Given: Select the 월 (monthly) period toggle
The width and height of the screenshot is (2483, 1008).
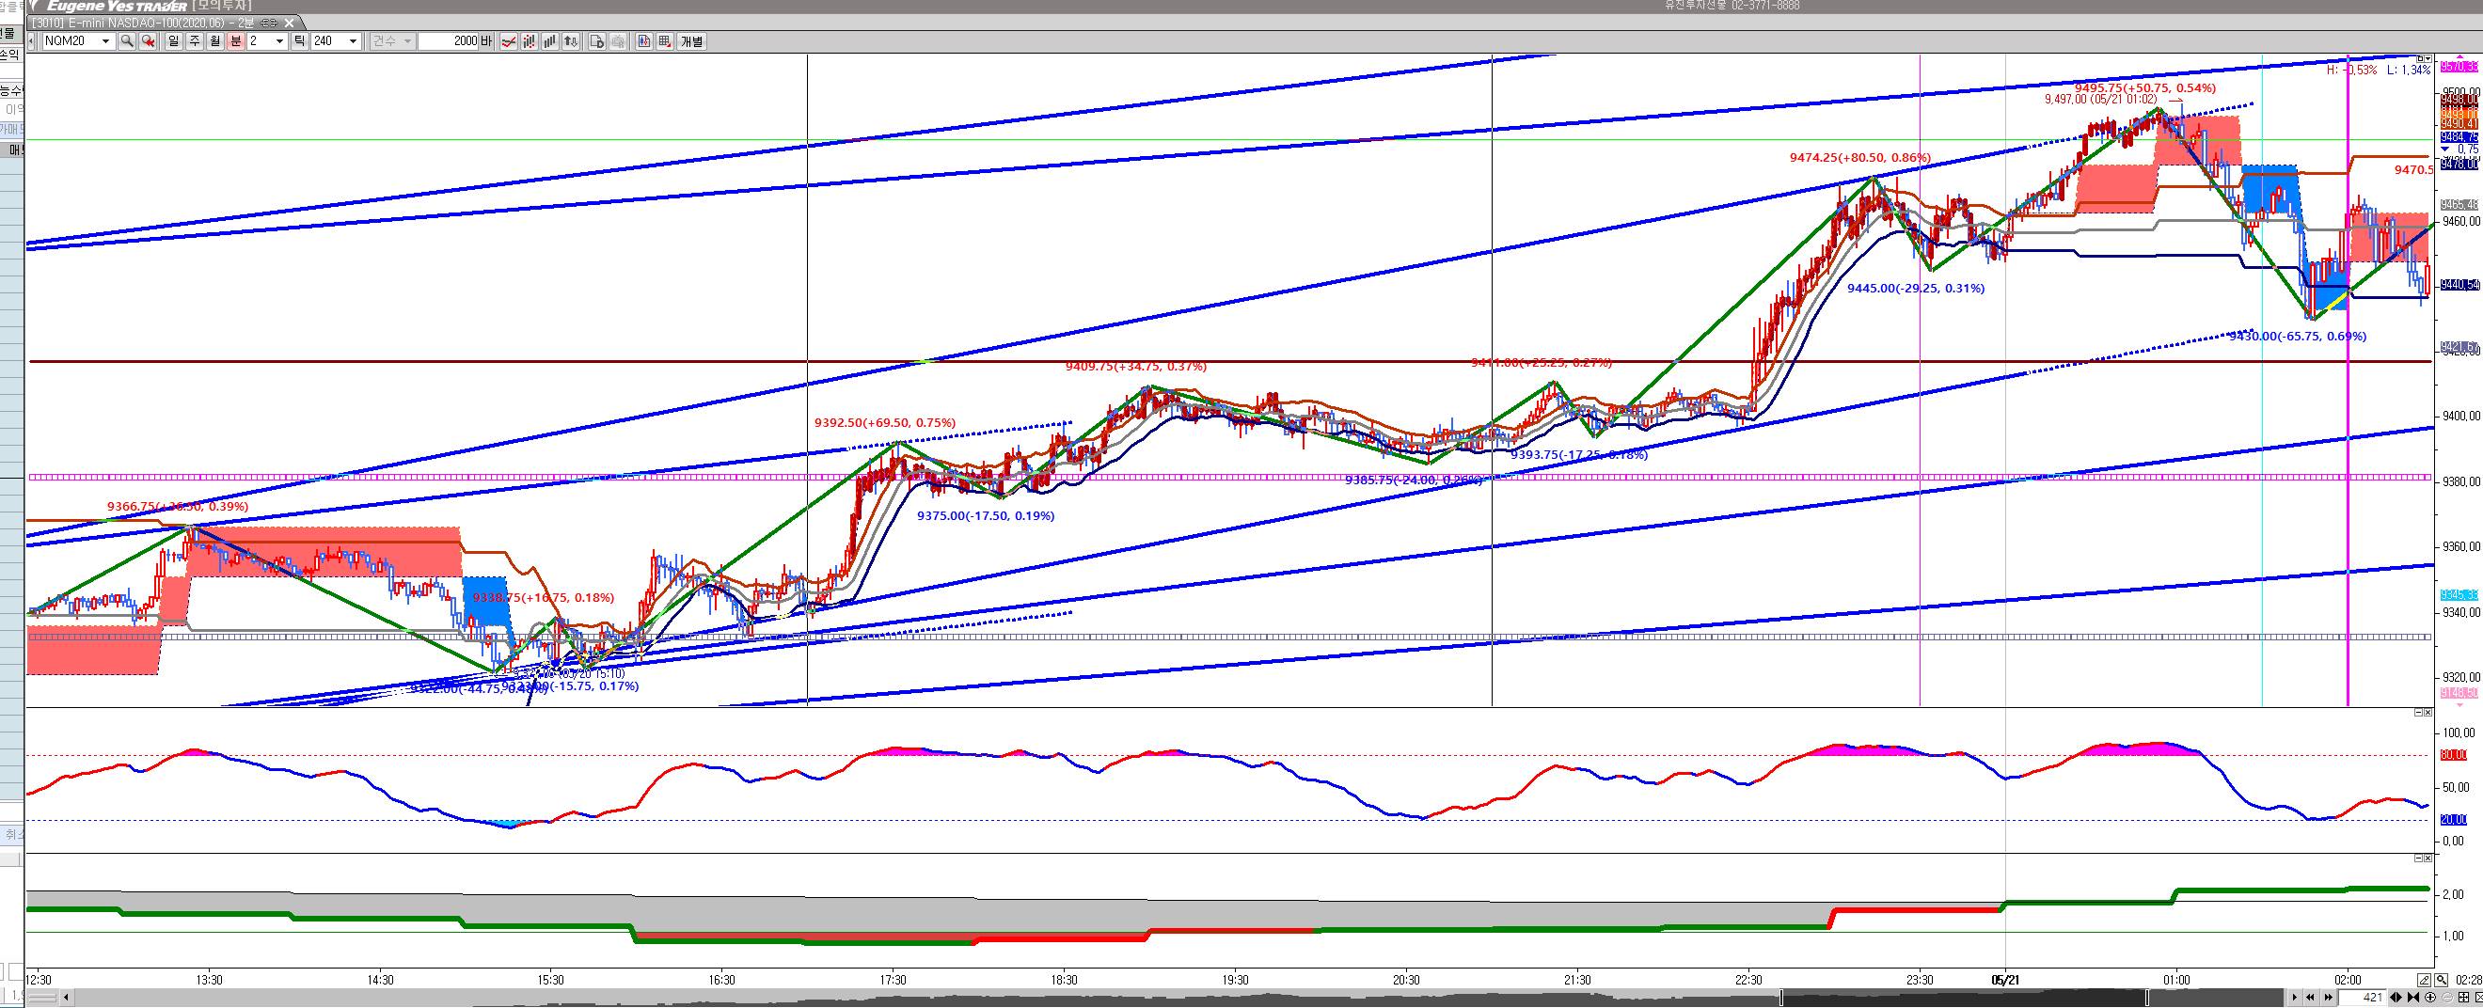Looking at the screenshot, I should [214, 41].
